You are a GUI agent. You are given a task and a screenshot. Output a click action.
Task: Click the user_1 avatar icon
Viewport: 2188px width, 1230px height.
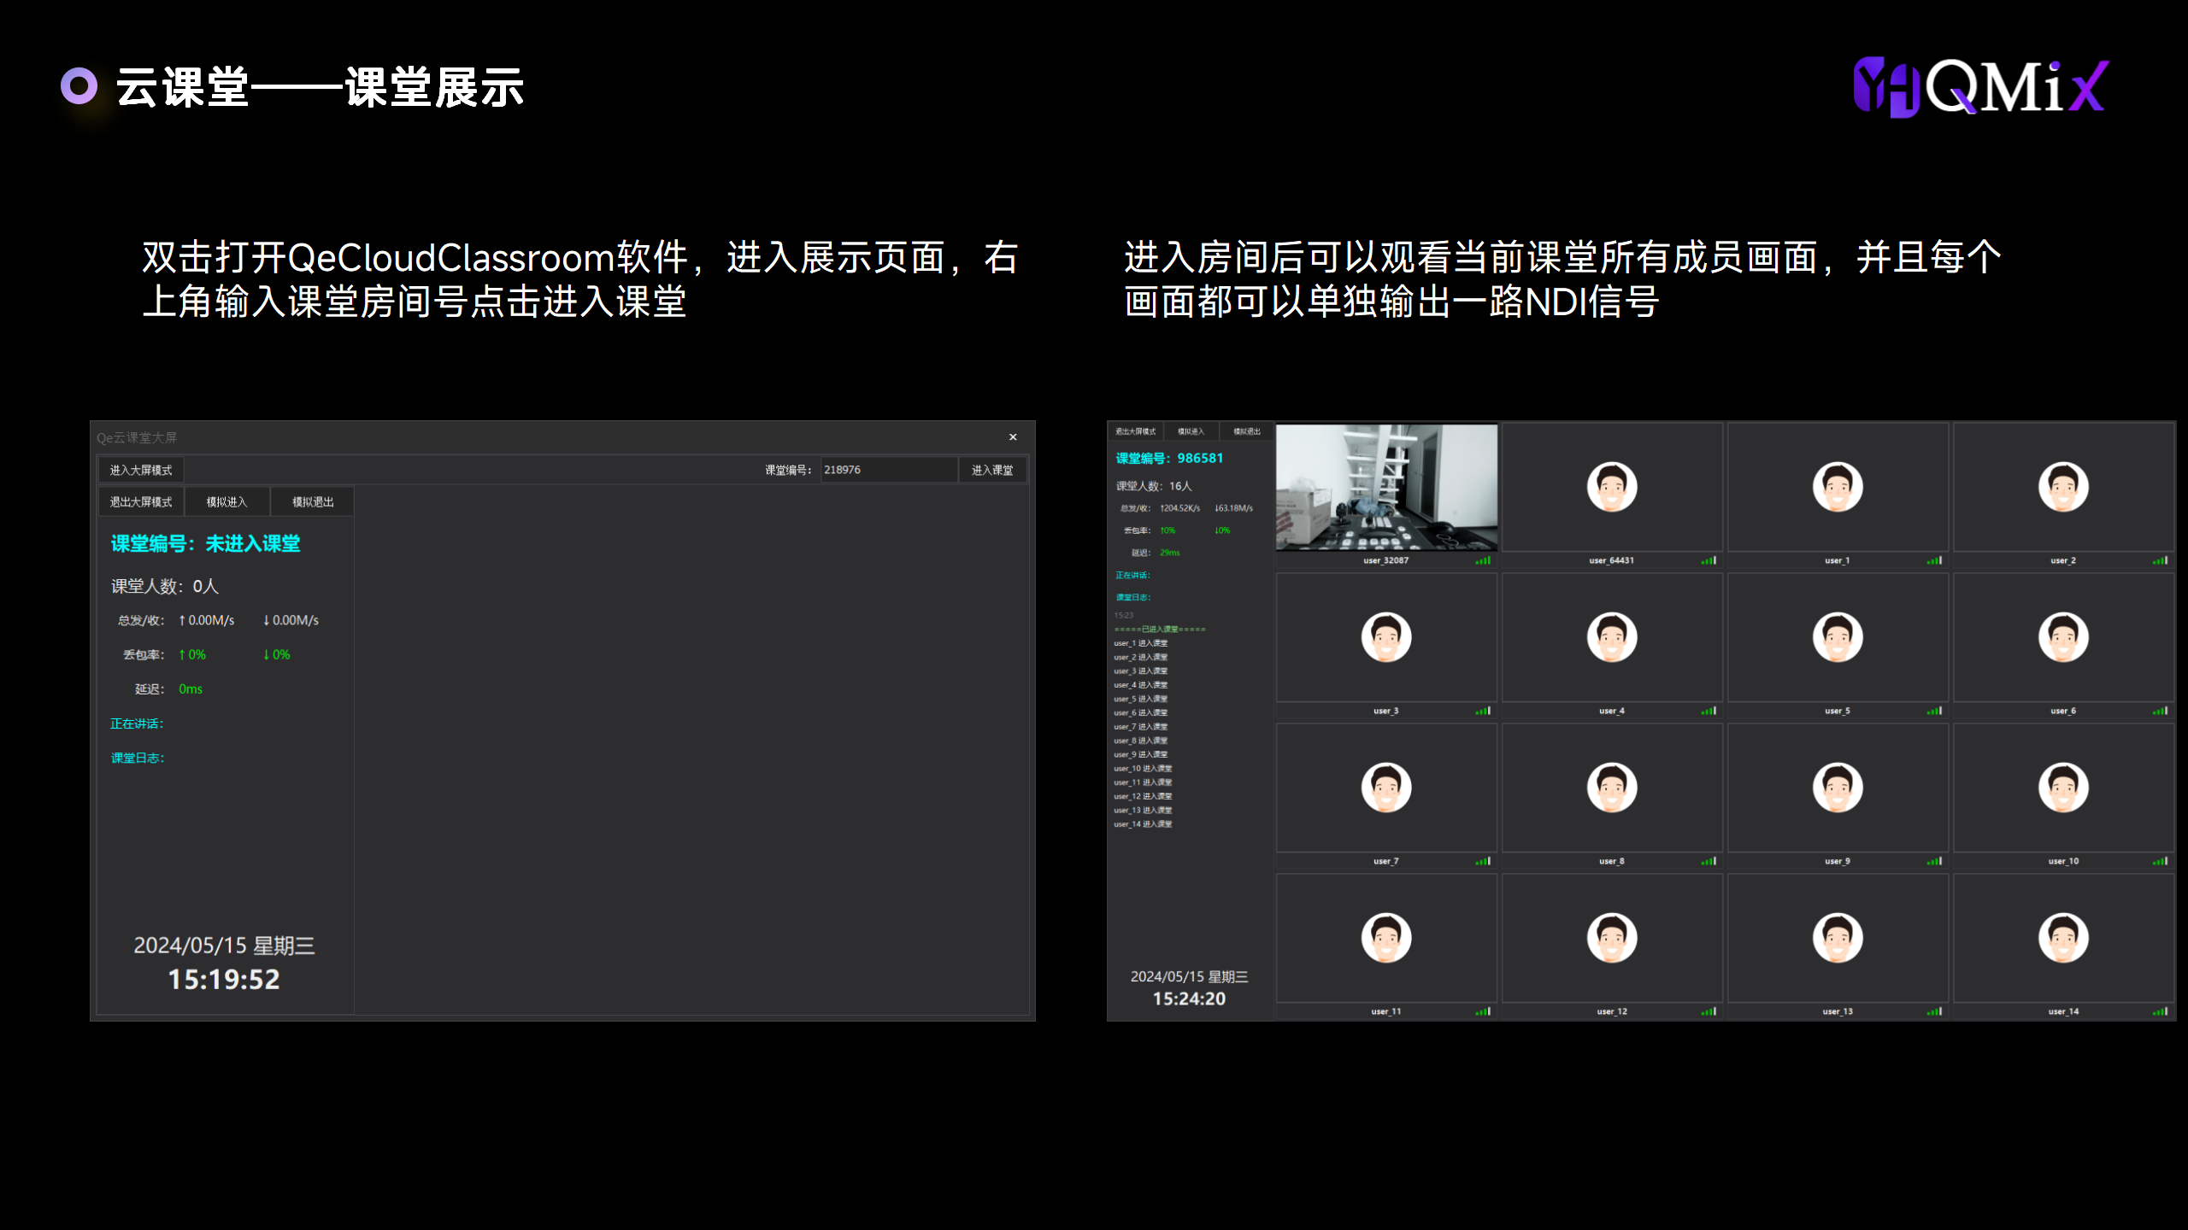(x=1838, y=487)
